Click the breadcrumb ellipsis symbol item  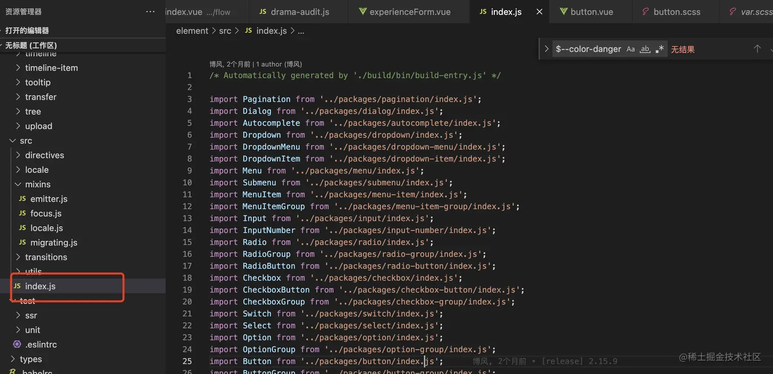[301, 31]
